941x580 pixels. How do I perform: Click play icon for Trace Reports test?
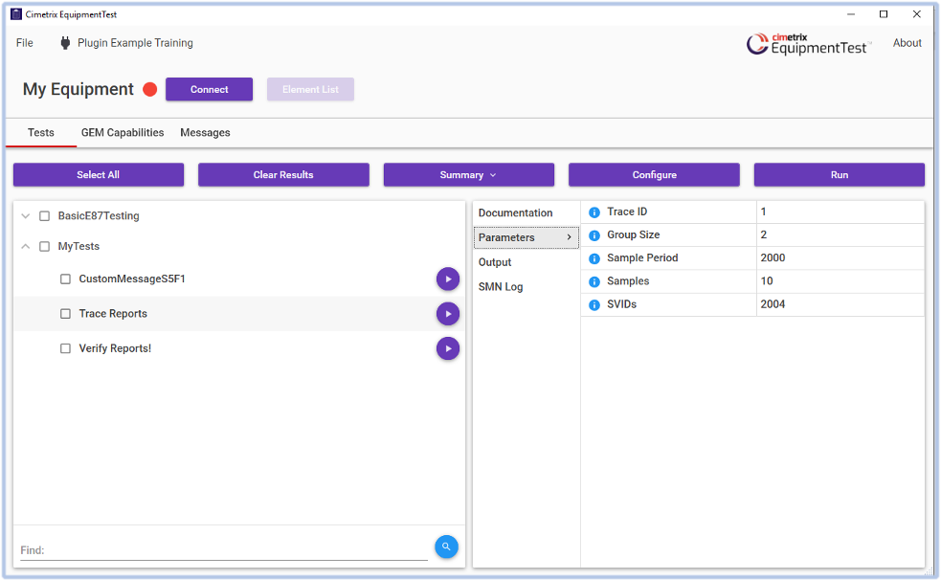coord(447,314)
